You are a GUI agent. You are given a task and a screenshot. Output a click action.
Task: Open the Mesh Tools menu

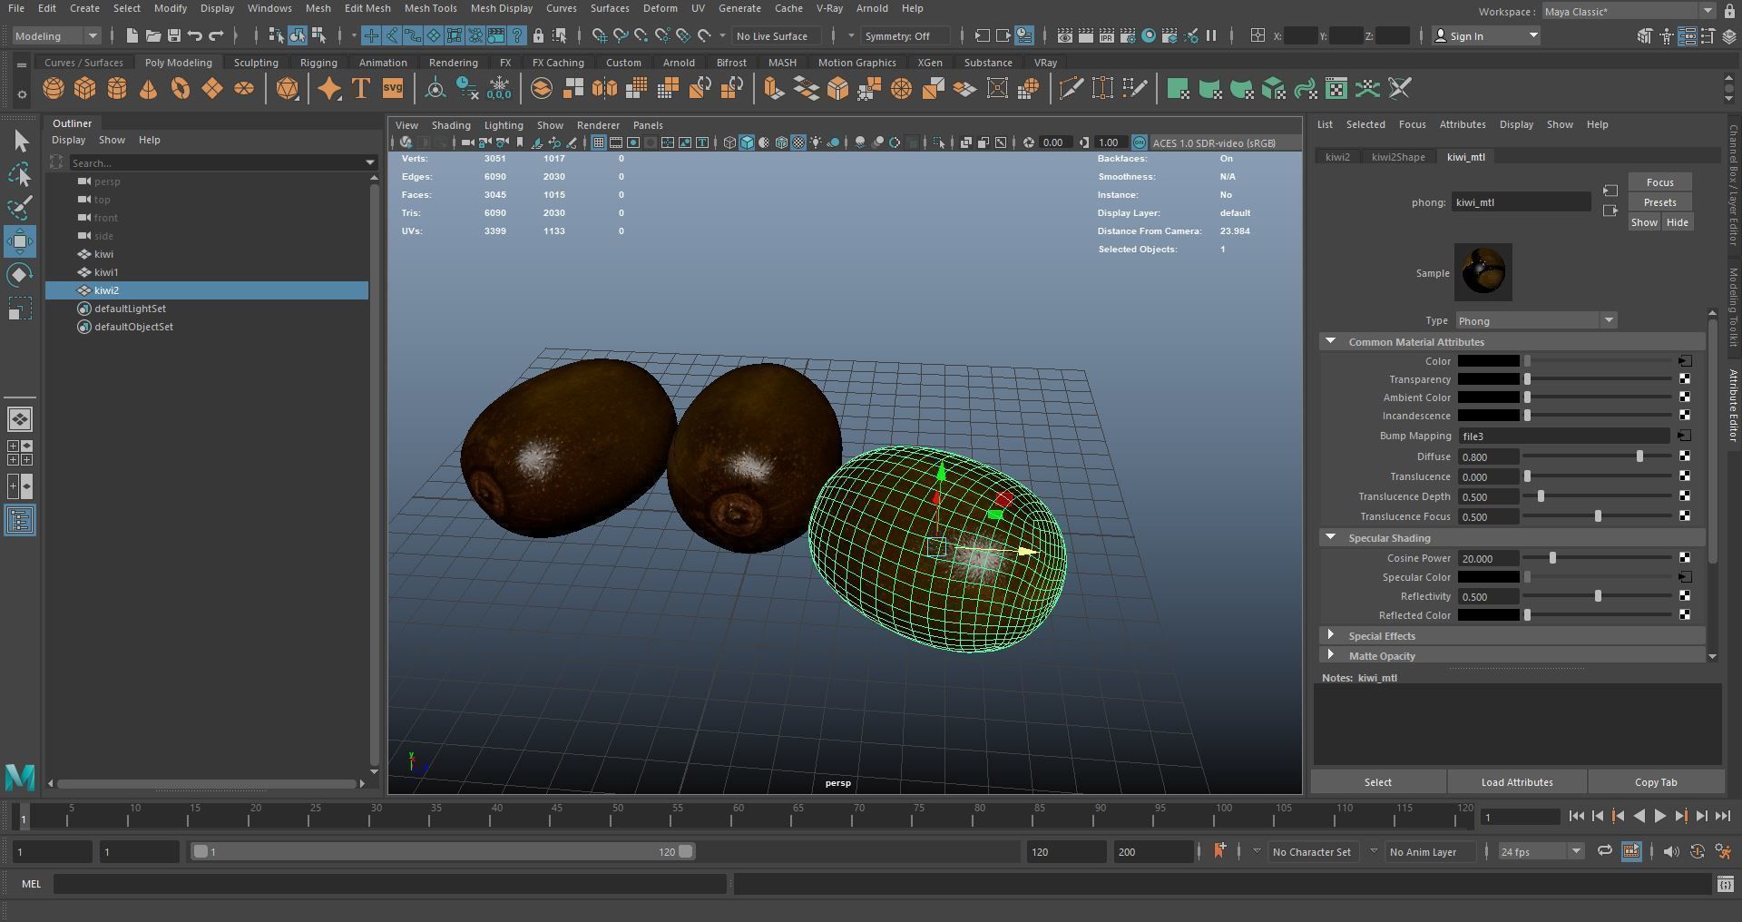pyautogui.click(x=430, y=8)
